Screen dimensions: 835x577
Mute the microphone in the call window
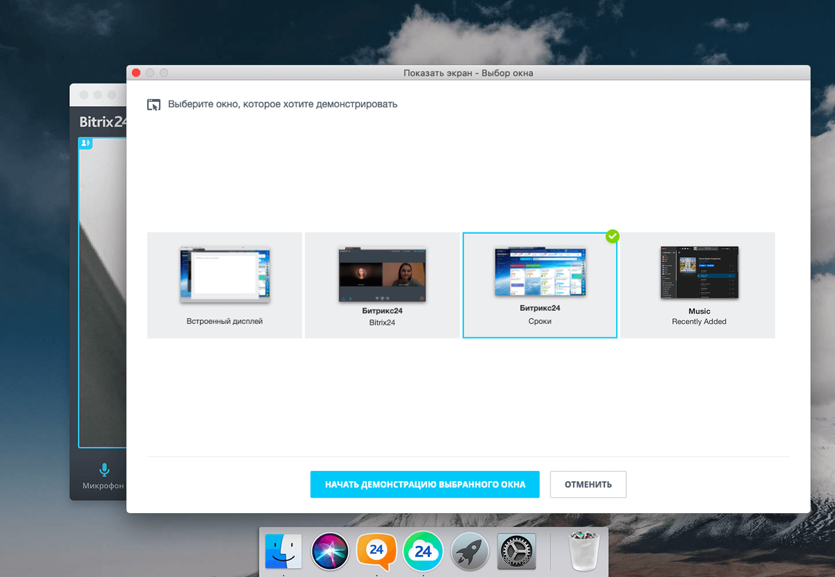[104, 470]
